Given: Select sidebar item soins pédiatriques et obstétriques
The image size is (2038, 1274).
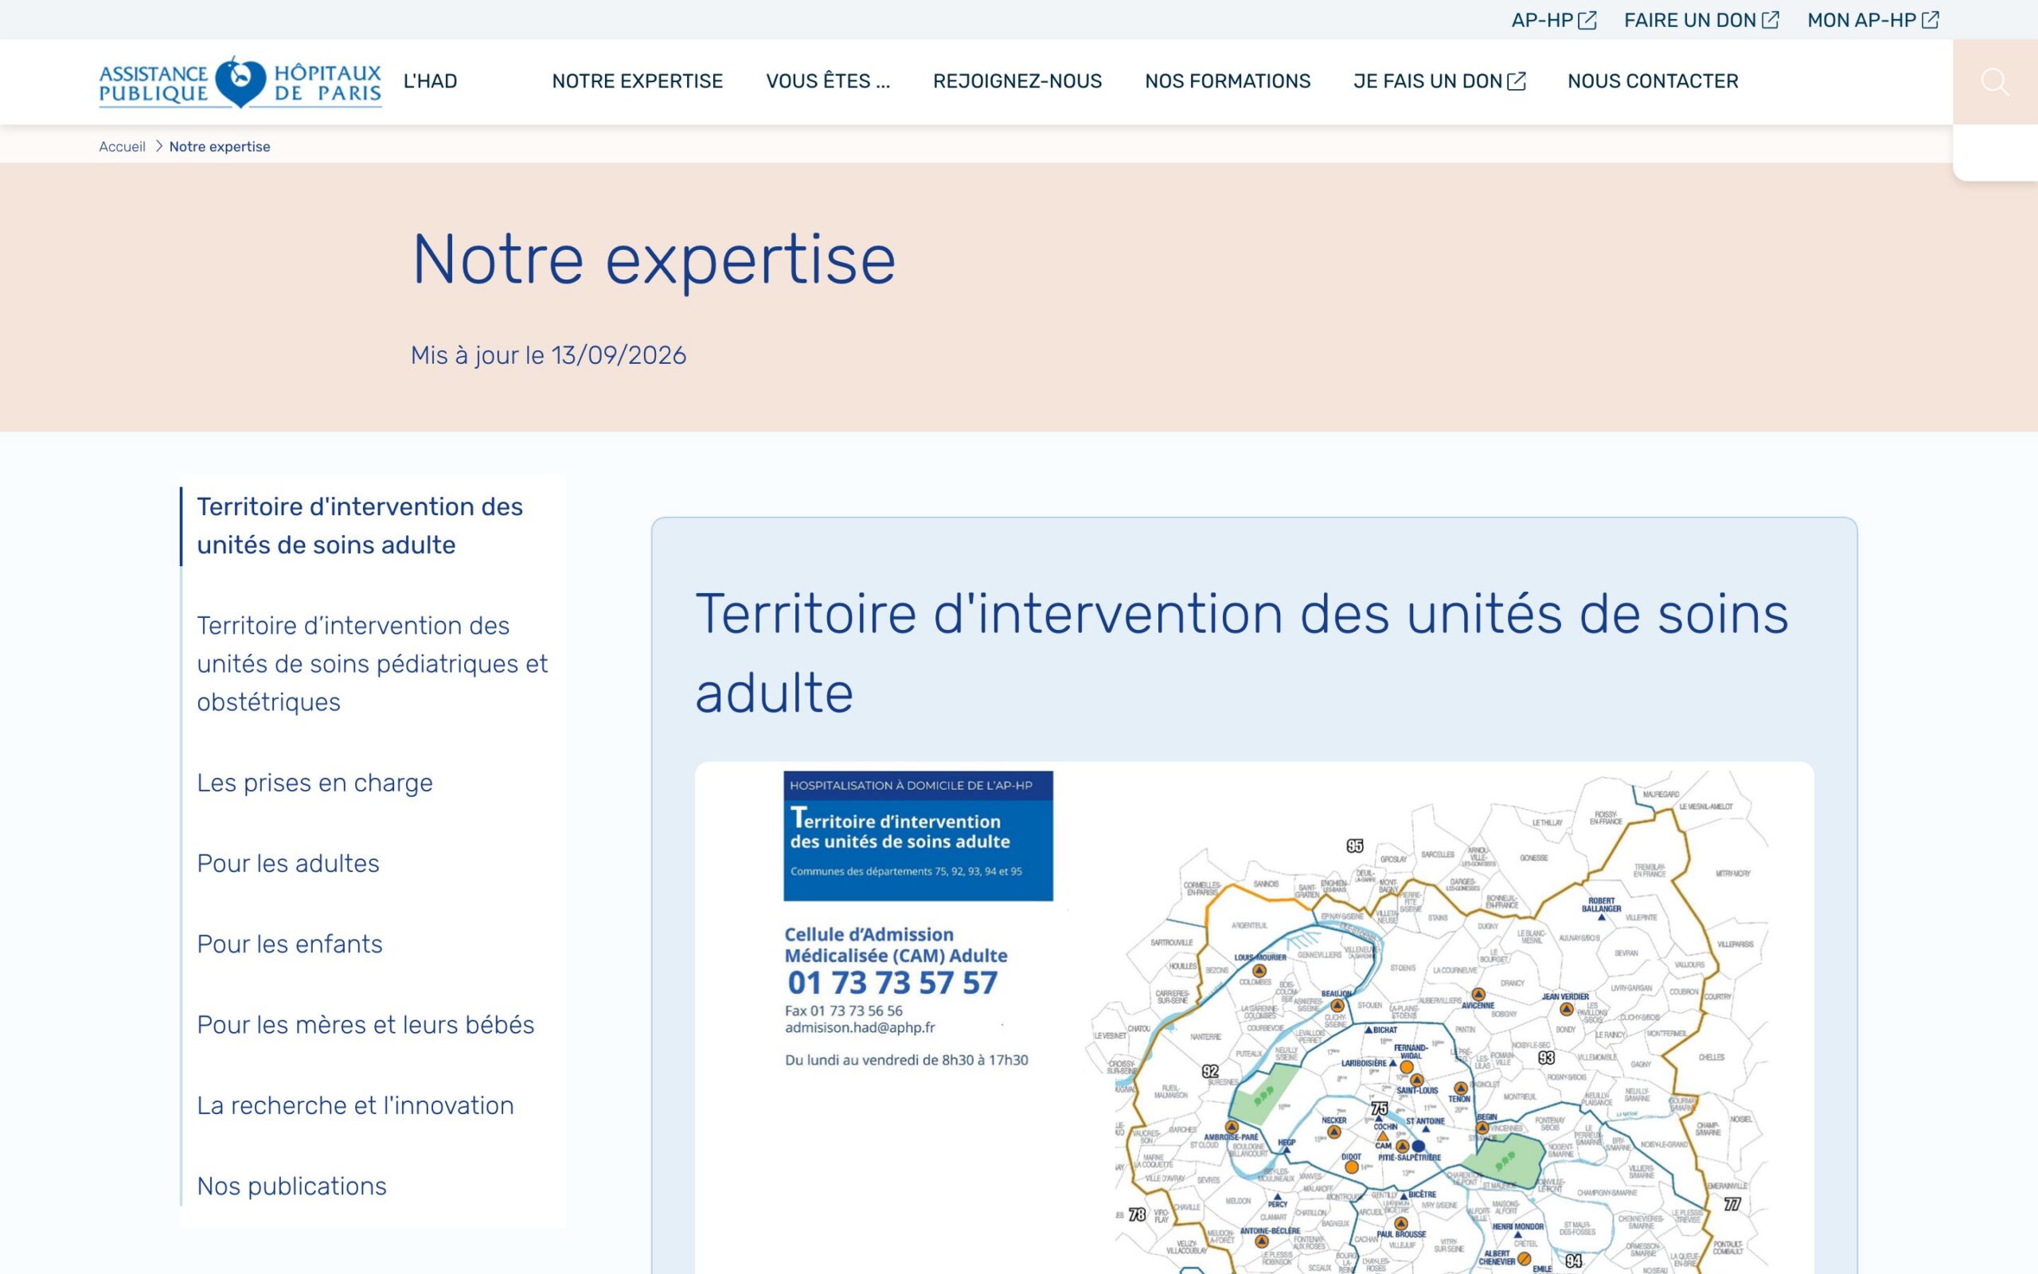Looking at the screenshot, I should [x=373, y=664].
